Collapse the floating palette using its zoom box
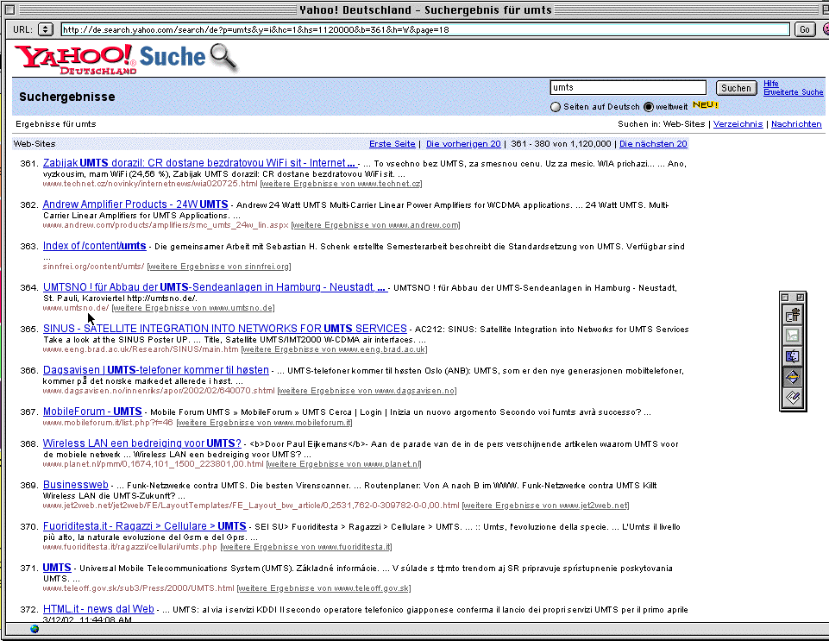829x641 pixels. coord(801,297)
